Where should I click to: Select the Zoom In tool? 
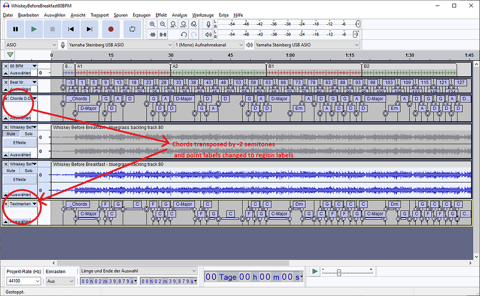pos(152,24)
